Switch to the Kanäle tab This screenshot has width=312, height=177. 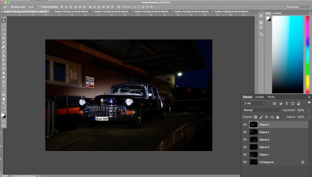(x=259, y=97)
